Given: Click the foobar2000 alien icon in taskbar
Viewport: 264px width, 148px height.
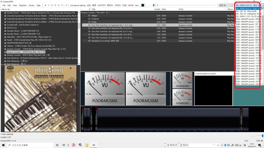Looking at the screenshot, I should [93, 145].
